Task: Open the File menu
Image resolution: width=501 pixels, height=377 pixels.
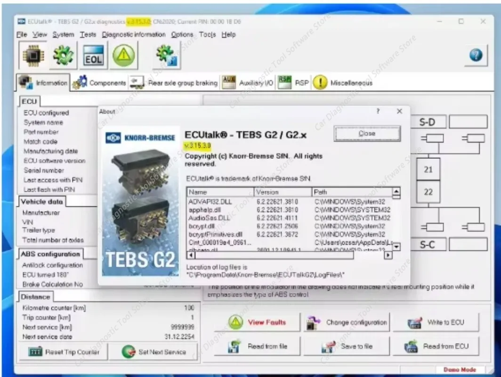Action: coord(22,34)
